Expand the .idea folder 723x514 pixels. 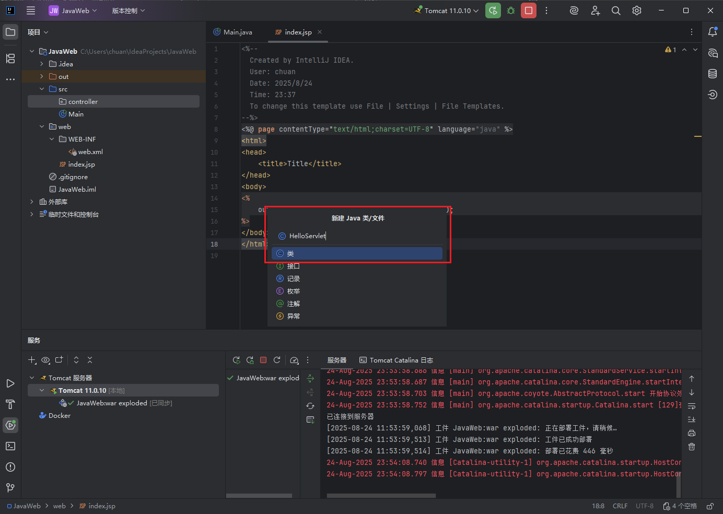(x=42, y=64)
